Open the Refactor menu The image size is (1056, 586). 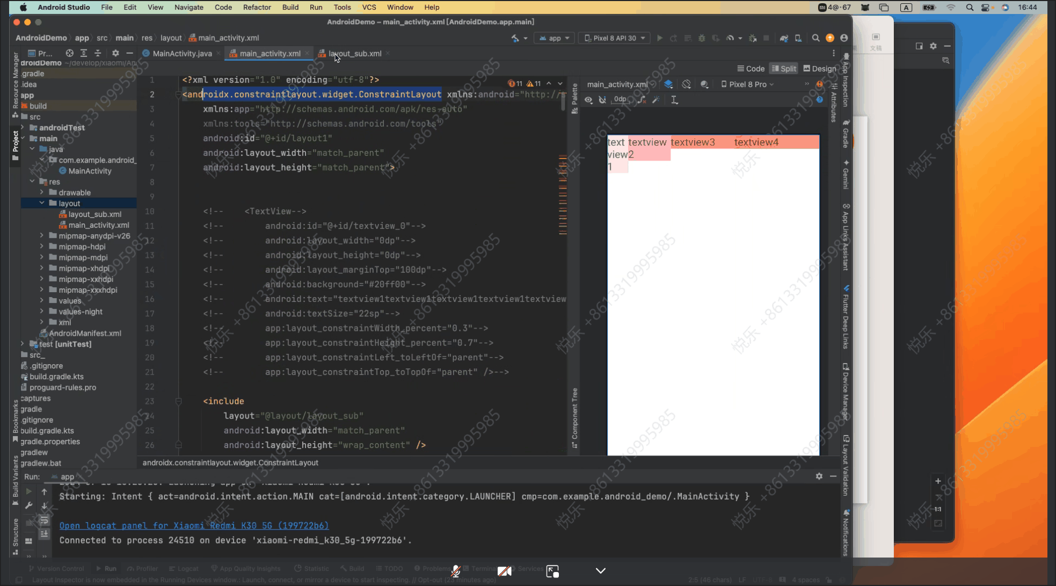pos(257,7)
